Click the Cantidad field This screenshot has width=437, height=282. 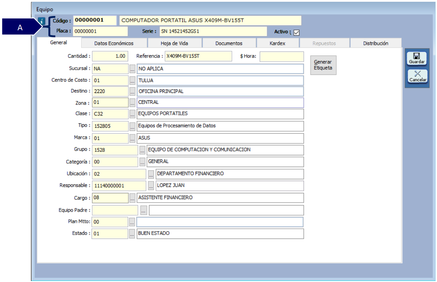pos(110,56)
